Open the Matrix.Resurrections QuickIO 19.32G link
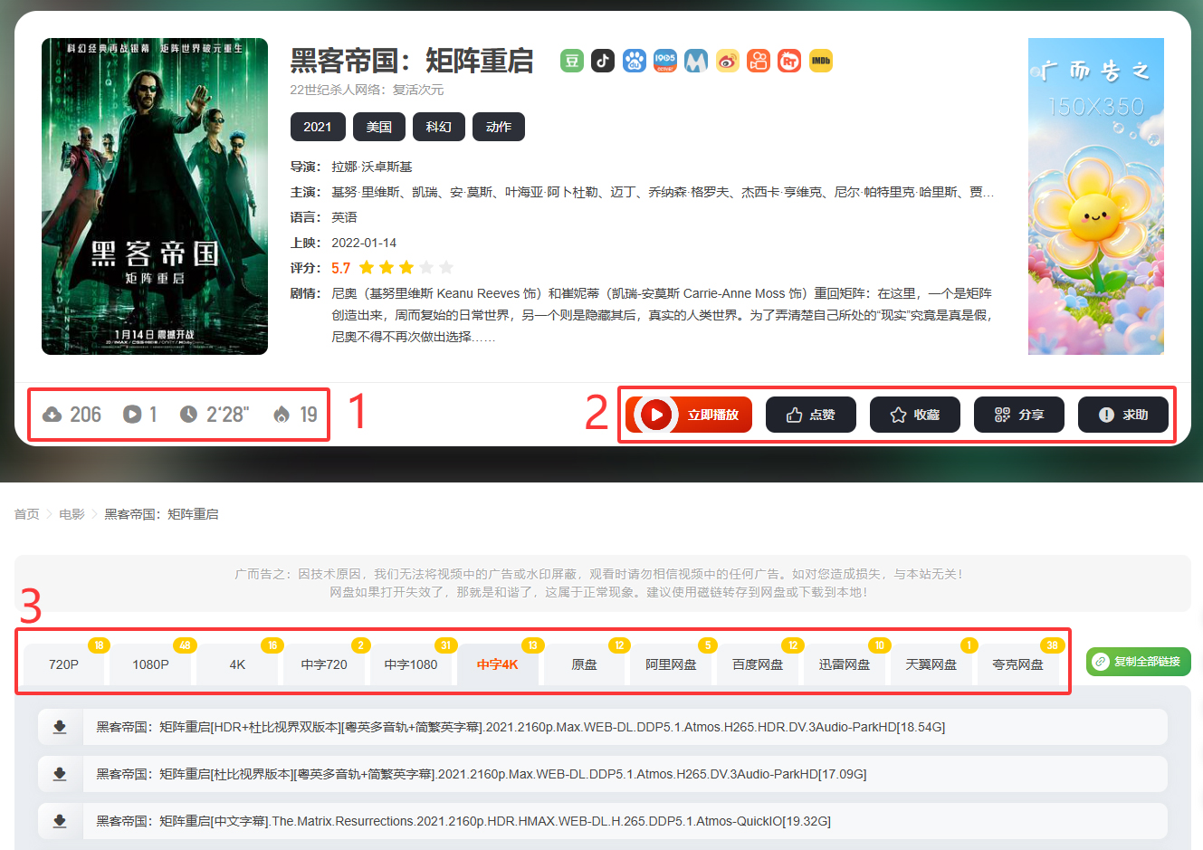Screen dimensions: 1203x850 pos(463,821)
